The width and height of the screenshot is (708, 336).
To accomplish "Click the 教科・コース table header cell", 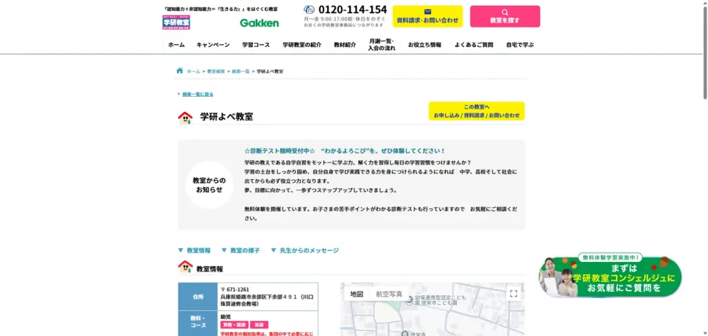I will point(198,324).
